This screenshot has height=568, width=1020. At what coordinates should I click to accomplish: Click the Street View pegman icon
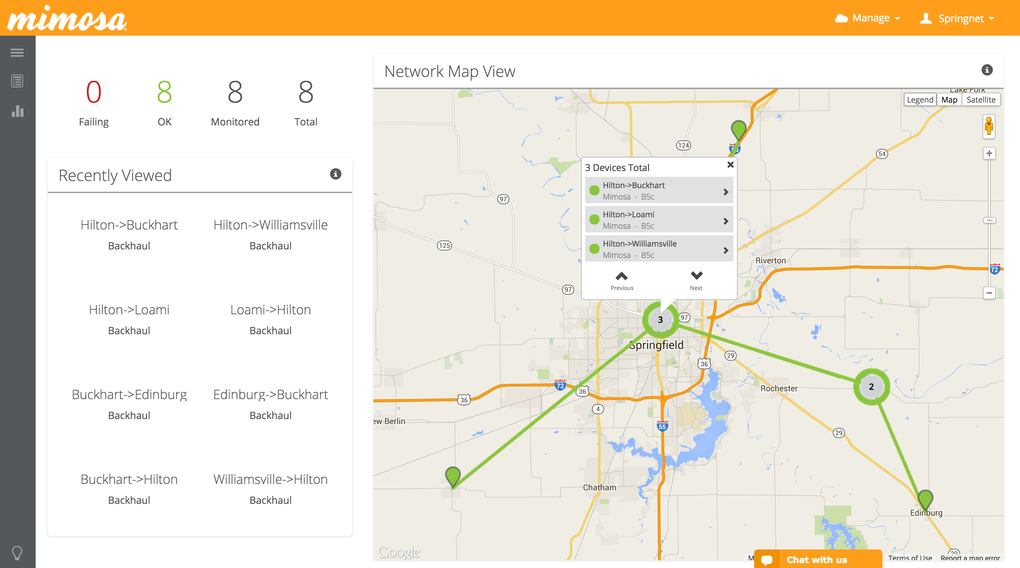coord(989,126)
